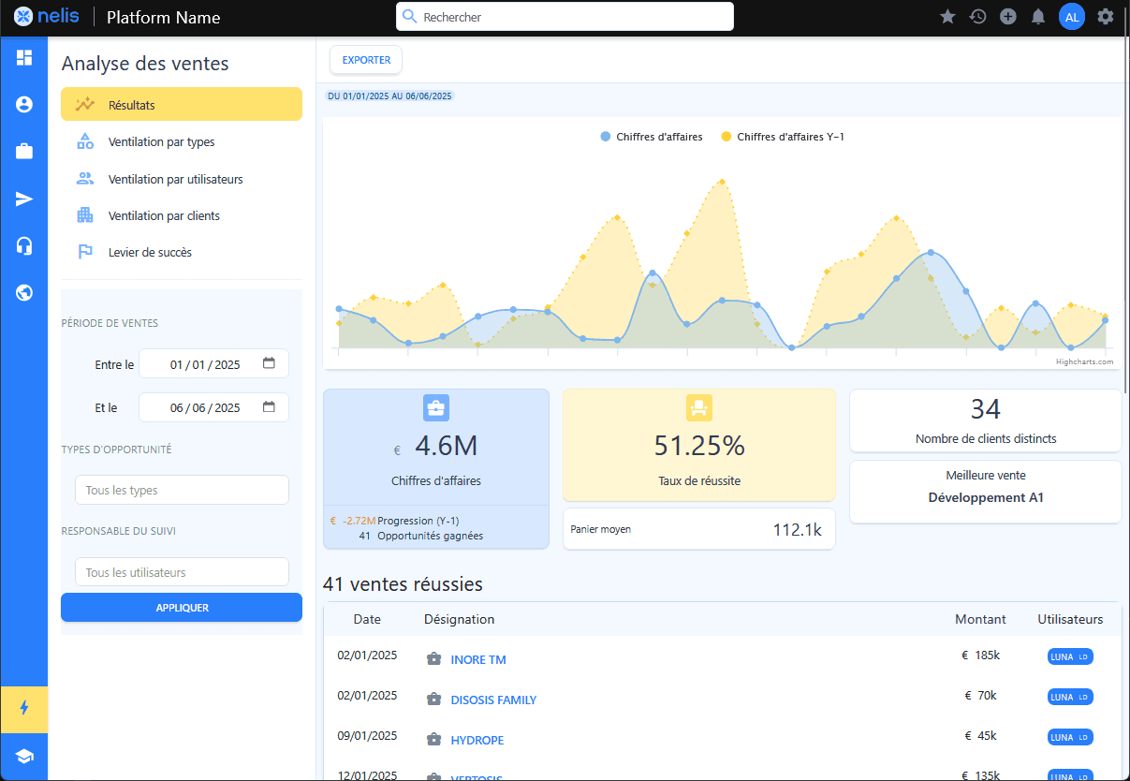The width and height of the screenshot is (1130, 781).
Task: Open the globe icon in the sidebar
Action: [x=24, y=292]
